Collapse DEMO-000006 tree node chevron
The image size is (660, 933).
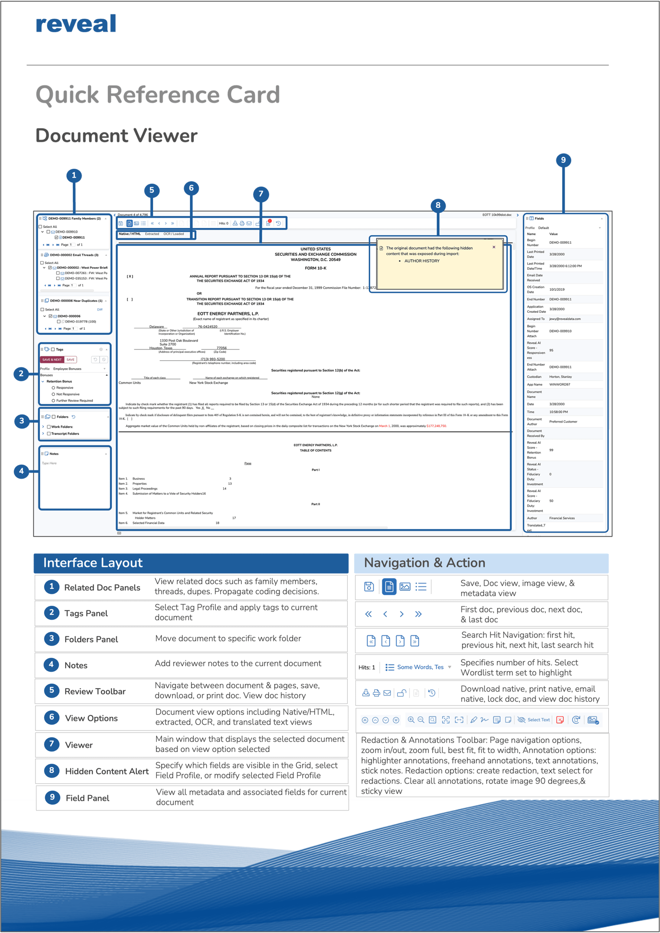click(45, 316)
